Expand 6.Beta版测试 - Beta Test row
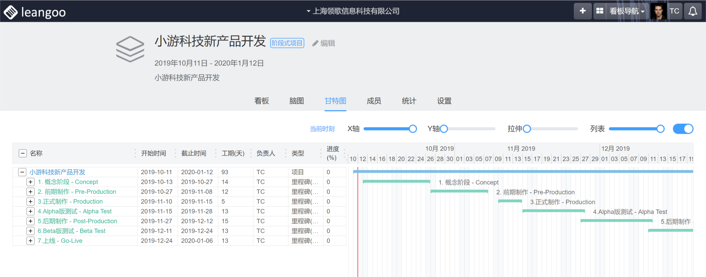 pyautogui.click(x=30, y=231)
